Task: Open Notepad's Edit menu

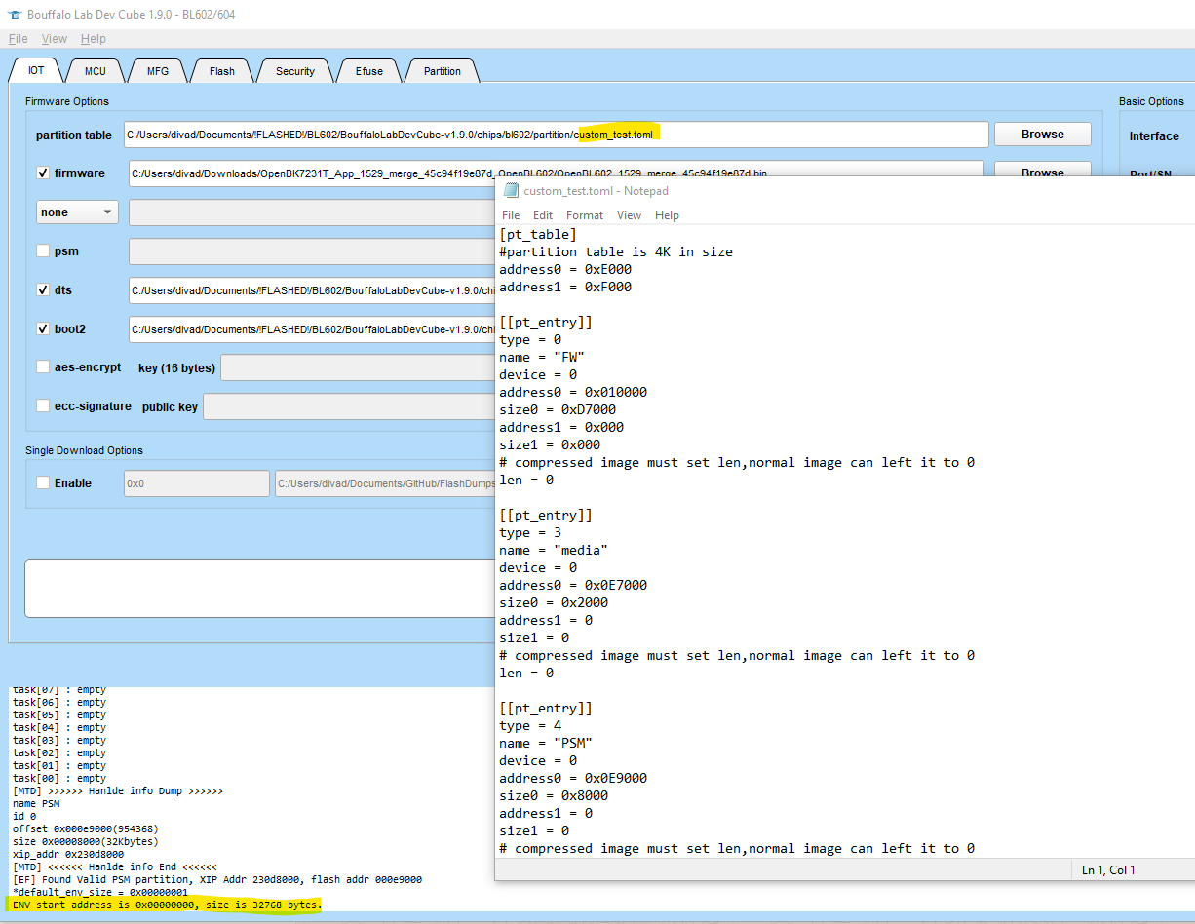Action: [x=543, y=215]
